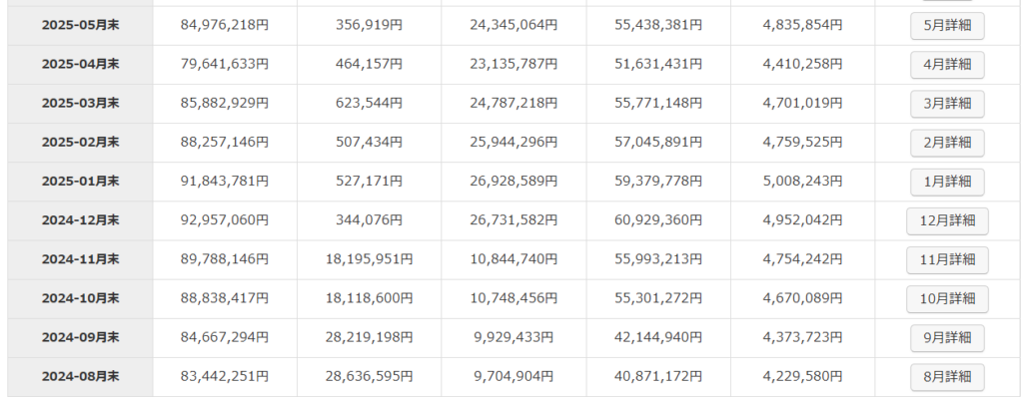Open the 3月詳細 button
The width and height of the screenshot is (1023, 397).
pyautogui.click(x=947, y=105)
